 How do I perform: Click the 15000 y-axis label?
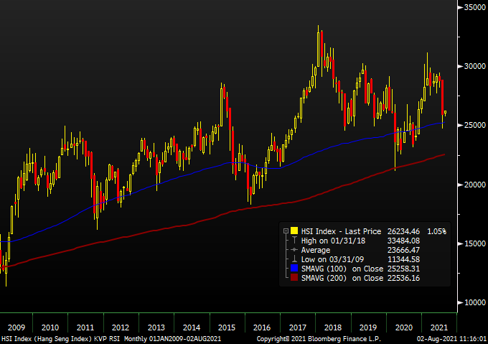pos(474,243)
